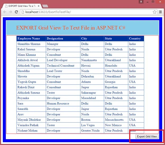165x145 pixels.
Task: Open the user profile icon in title bar
Action: (141, 2)
